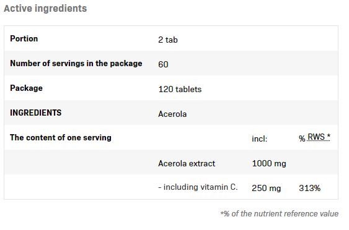Click the servings value 60
This screenshot has width=349, height=230.
coord(163,64)
